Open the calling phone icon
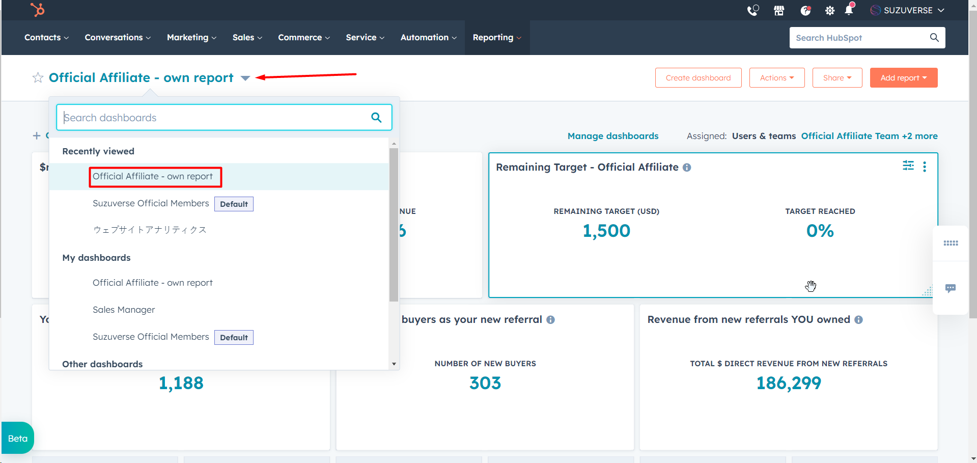 pos(752,10)
